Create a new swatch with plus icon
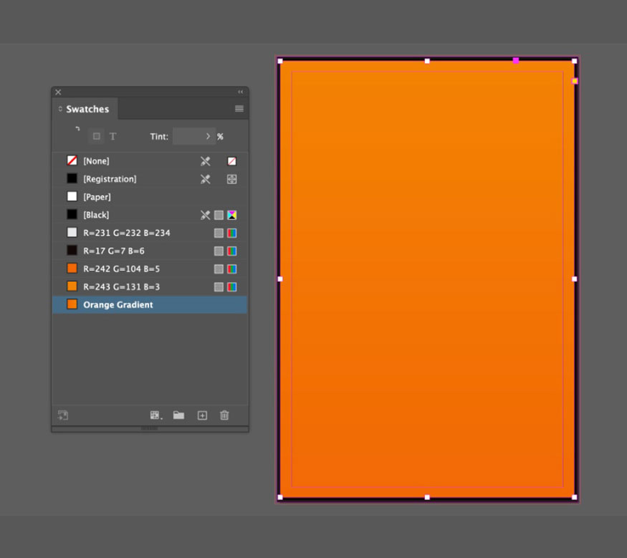Image resolution: width=627 pixels, height=558 pixels. pyautogui.click(x=202, y=415)
